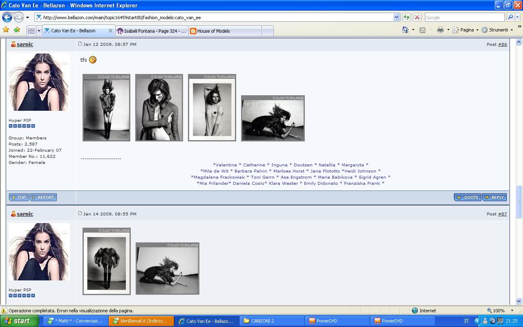The height and width of the screenshot is (327, 523).
Task: Click the Stop loading red X icon
Action: tap(417, 17)
